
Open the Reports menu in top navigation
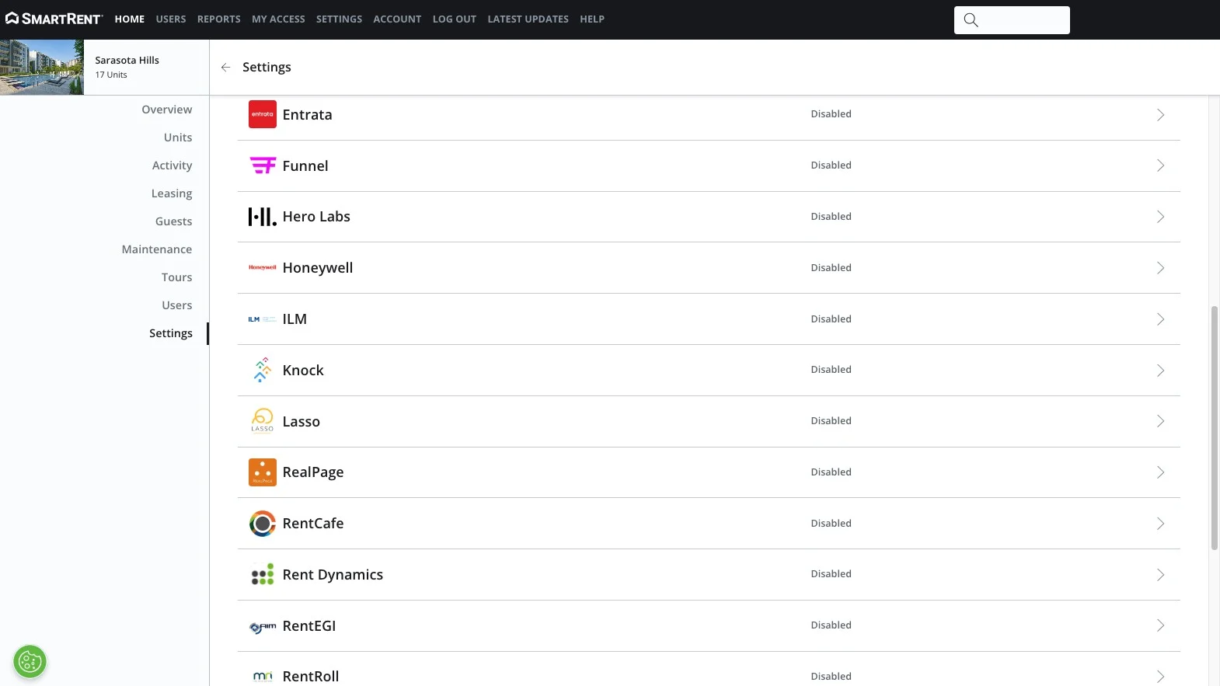(x=218, y=19)
